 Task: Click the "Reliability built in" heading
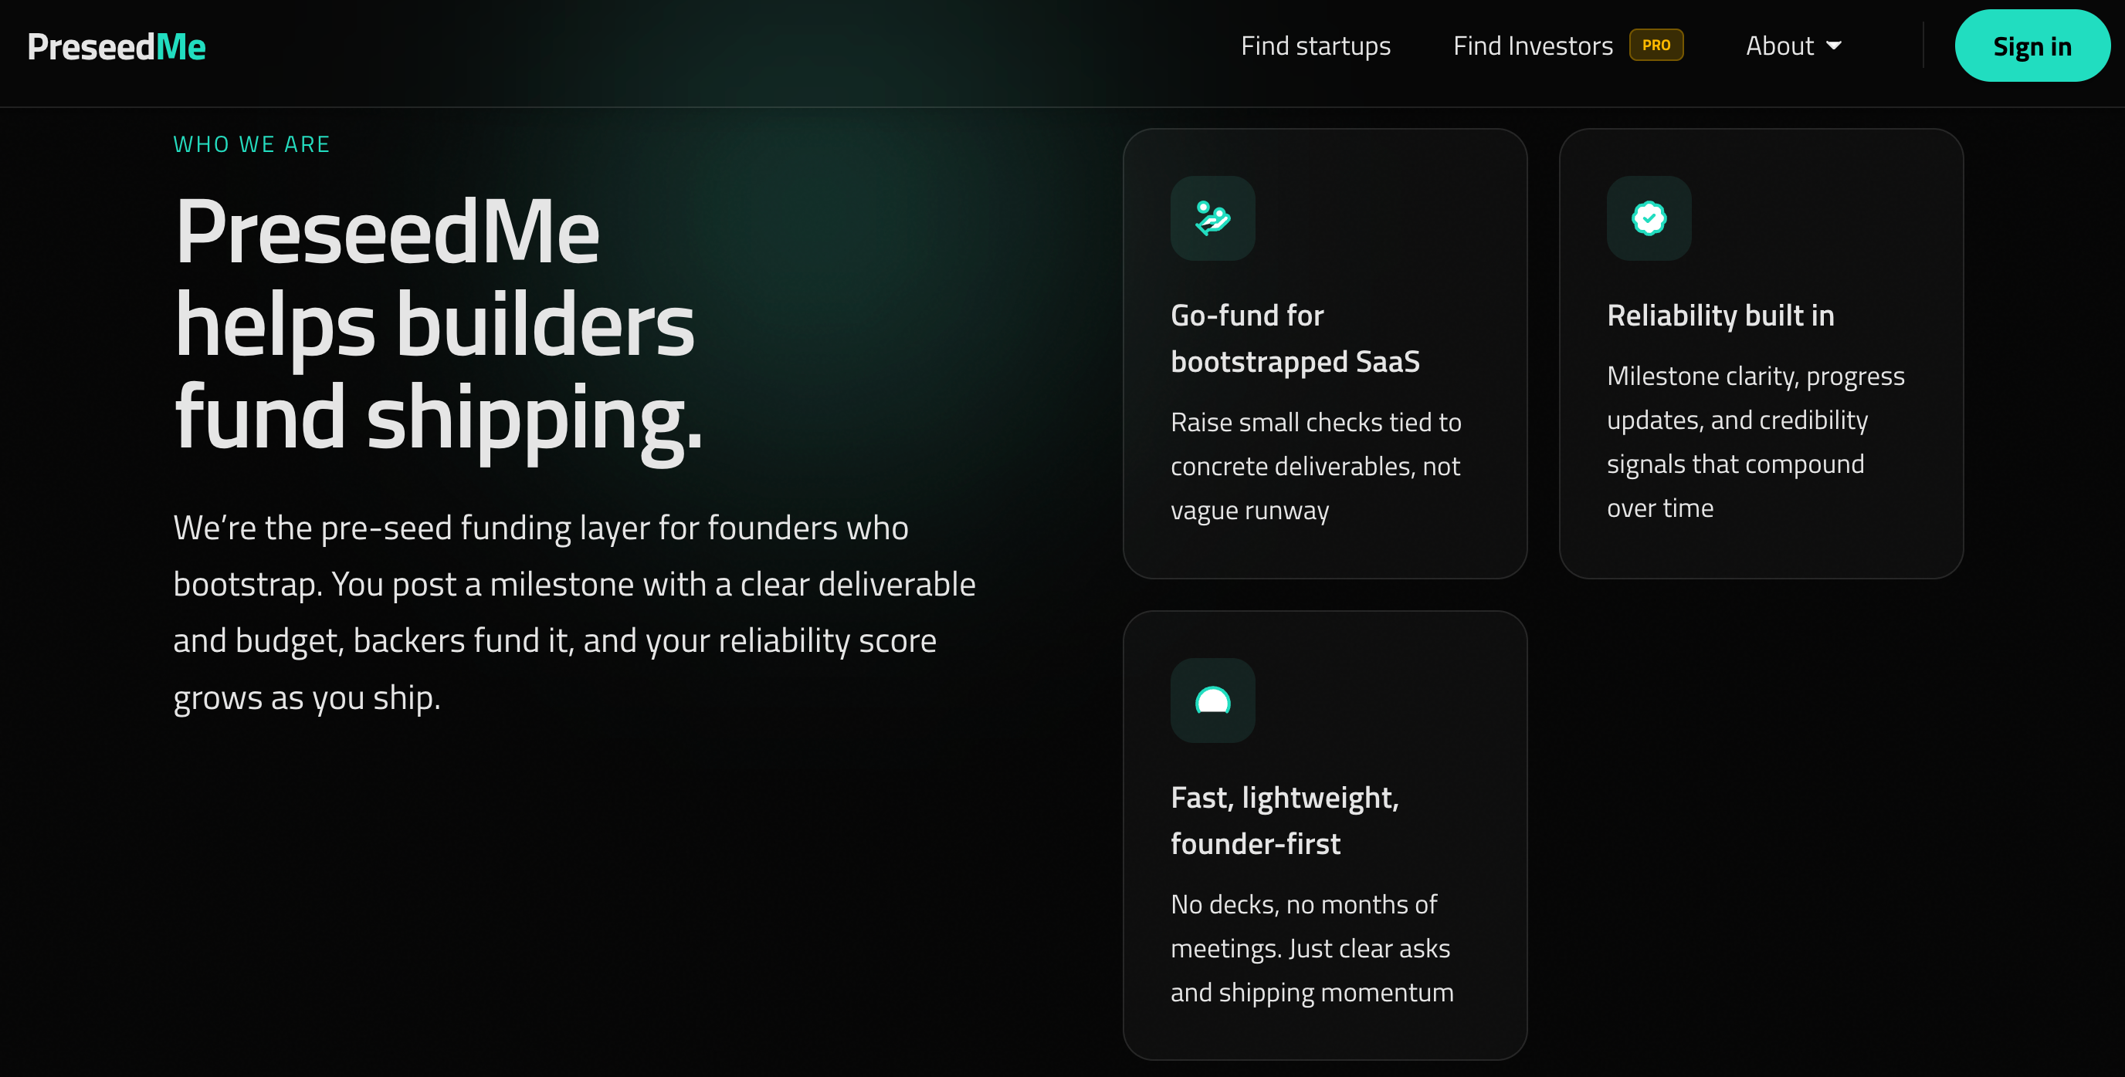click(x=1720, y=316)
